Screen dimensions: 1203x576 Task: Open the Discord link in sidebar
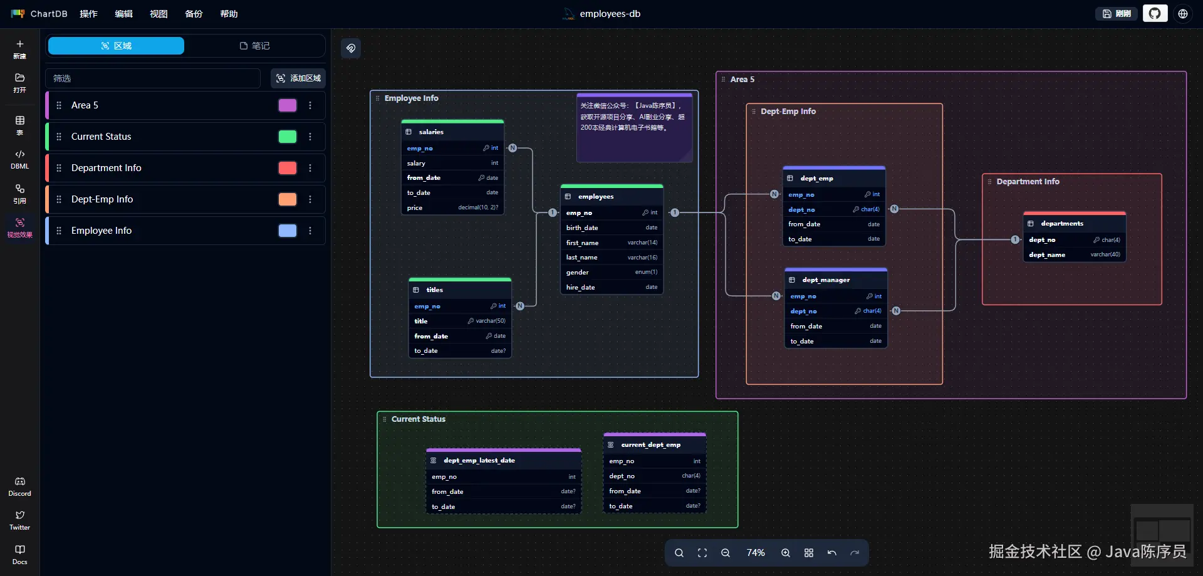19,486
